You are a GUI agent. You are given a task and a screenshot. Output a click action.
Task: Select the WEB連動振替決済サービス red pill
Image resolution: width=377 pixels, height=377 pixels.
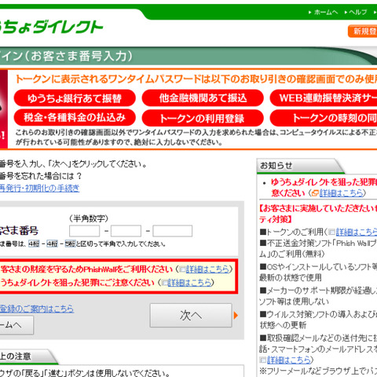[x=324, y=98]
